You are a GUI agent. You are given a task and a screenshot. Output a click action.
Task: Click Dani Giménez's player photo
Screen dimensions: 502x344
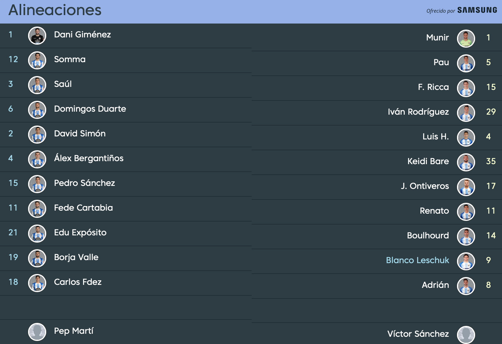coord(37,36)
